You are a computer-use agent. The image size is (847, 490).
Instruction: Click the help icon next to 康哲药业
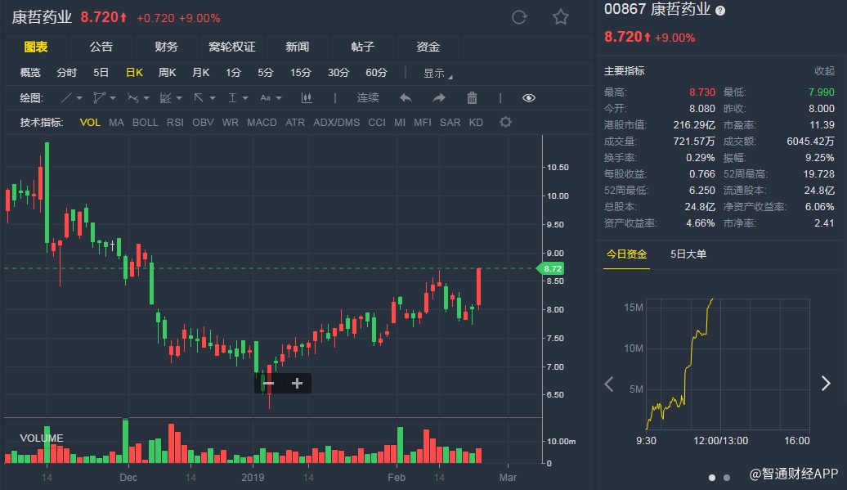[x=720, y=11]
